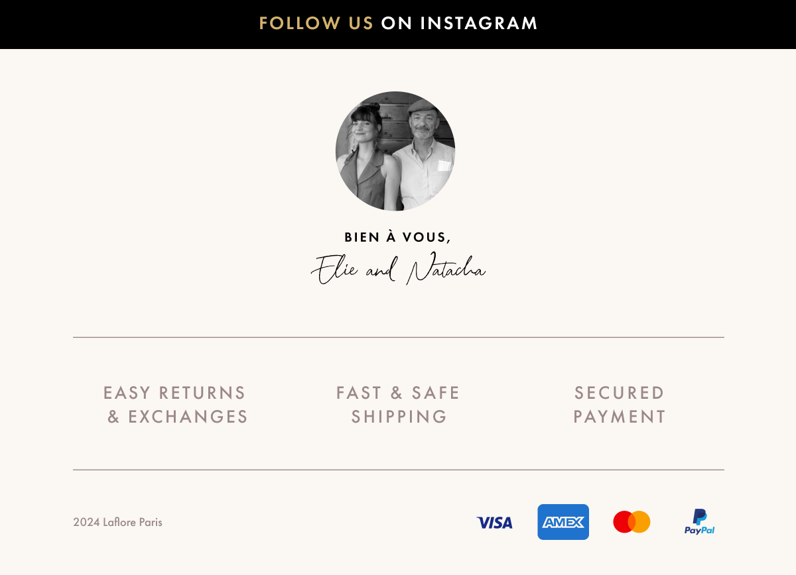Viewport: 796px width, 575px height.
Task: Click the handwritten "Natacha" signature word
Action: click(x=446, y=268)
